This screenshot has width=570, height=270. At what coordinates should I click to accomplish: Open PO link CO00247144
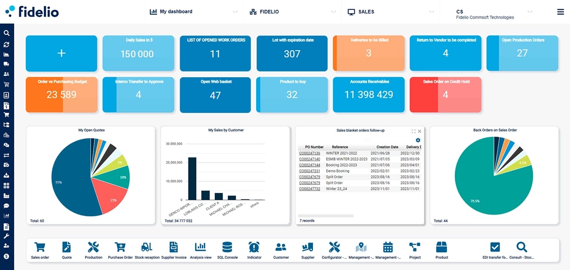[309, 165]
